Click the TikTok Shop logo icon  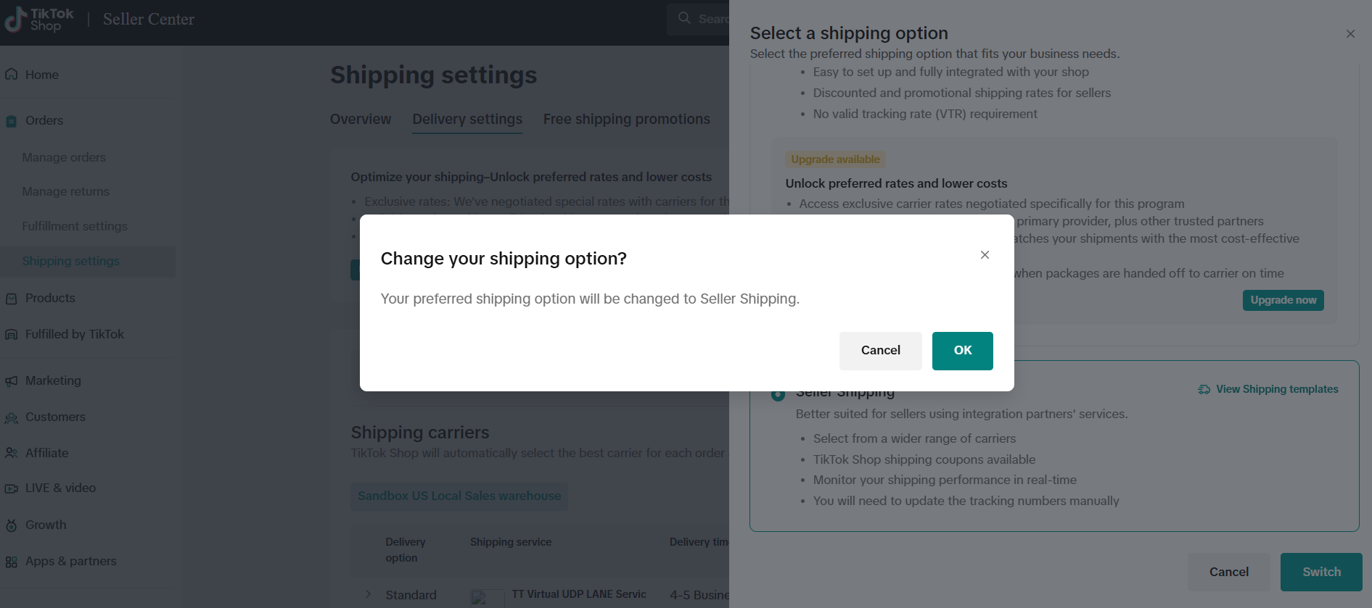coord(15,20)
